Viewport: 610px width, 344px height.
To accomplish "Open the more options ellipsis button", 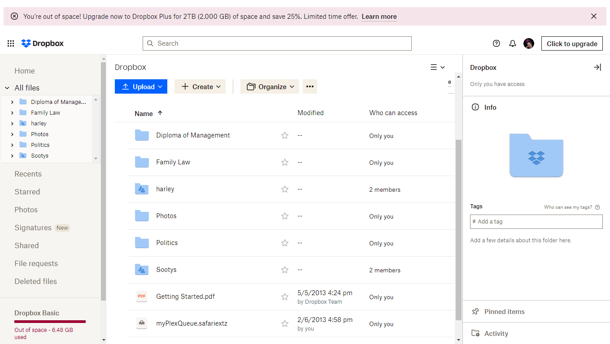I will click(310, 86).
